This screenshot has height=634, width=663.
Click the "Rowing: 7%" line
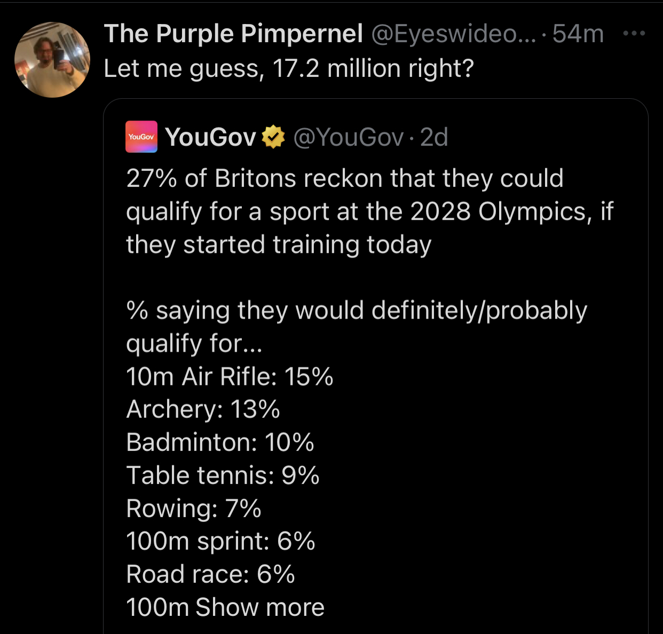point(194,509)
